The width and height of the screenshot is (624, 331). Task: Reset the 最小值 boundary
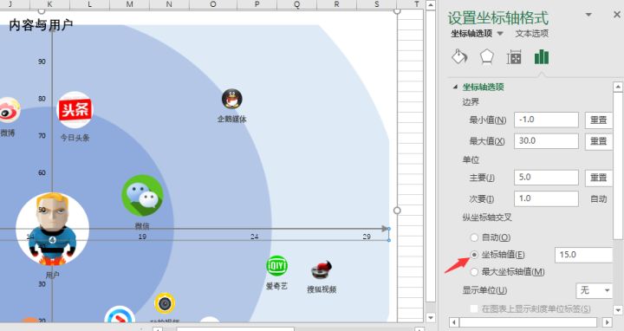tap(598, 120)
